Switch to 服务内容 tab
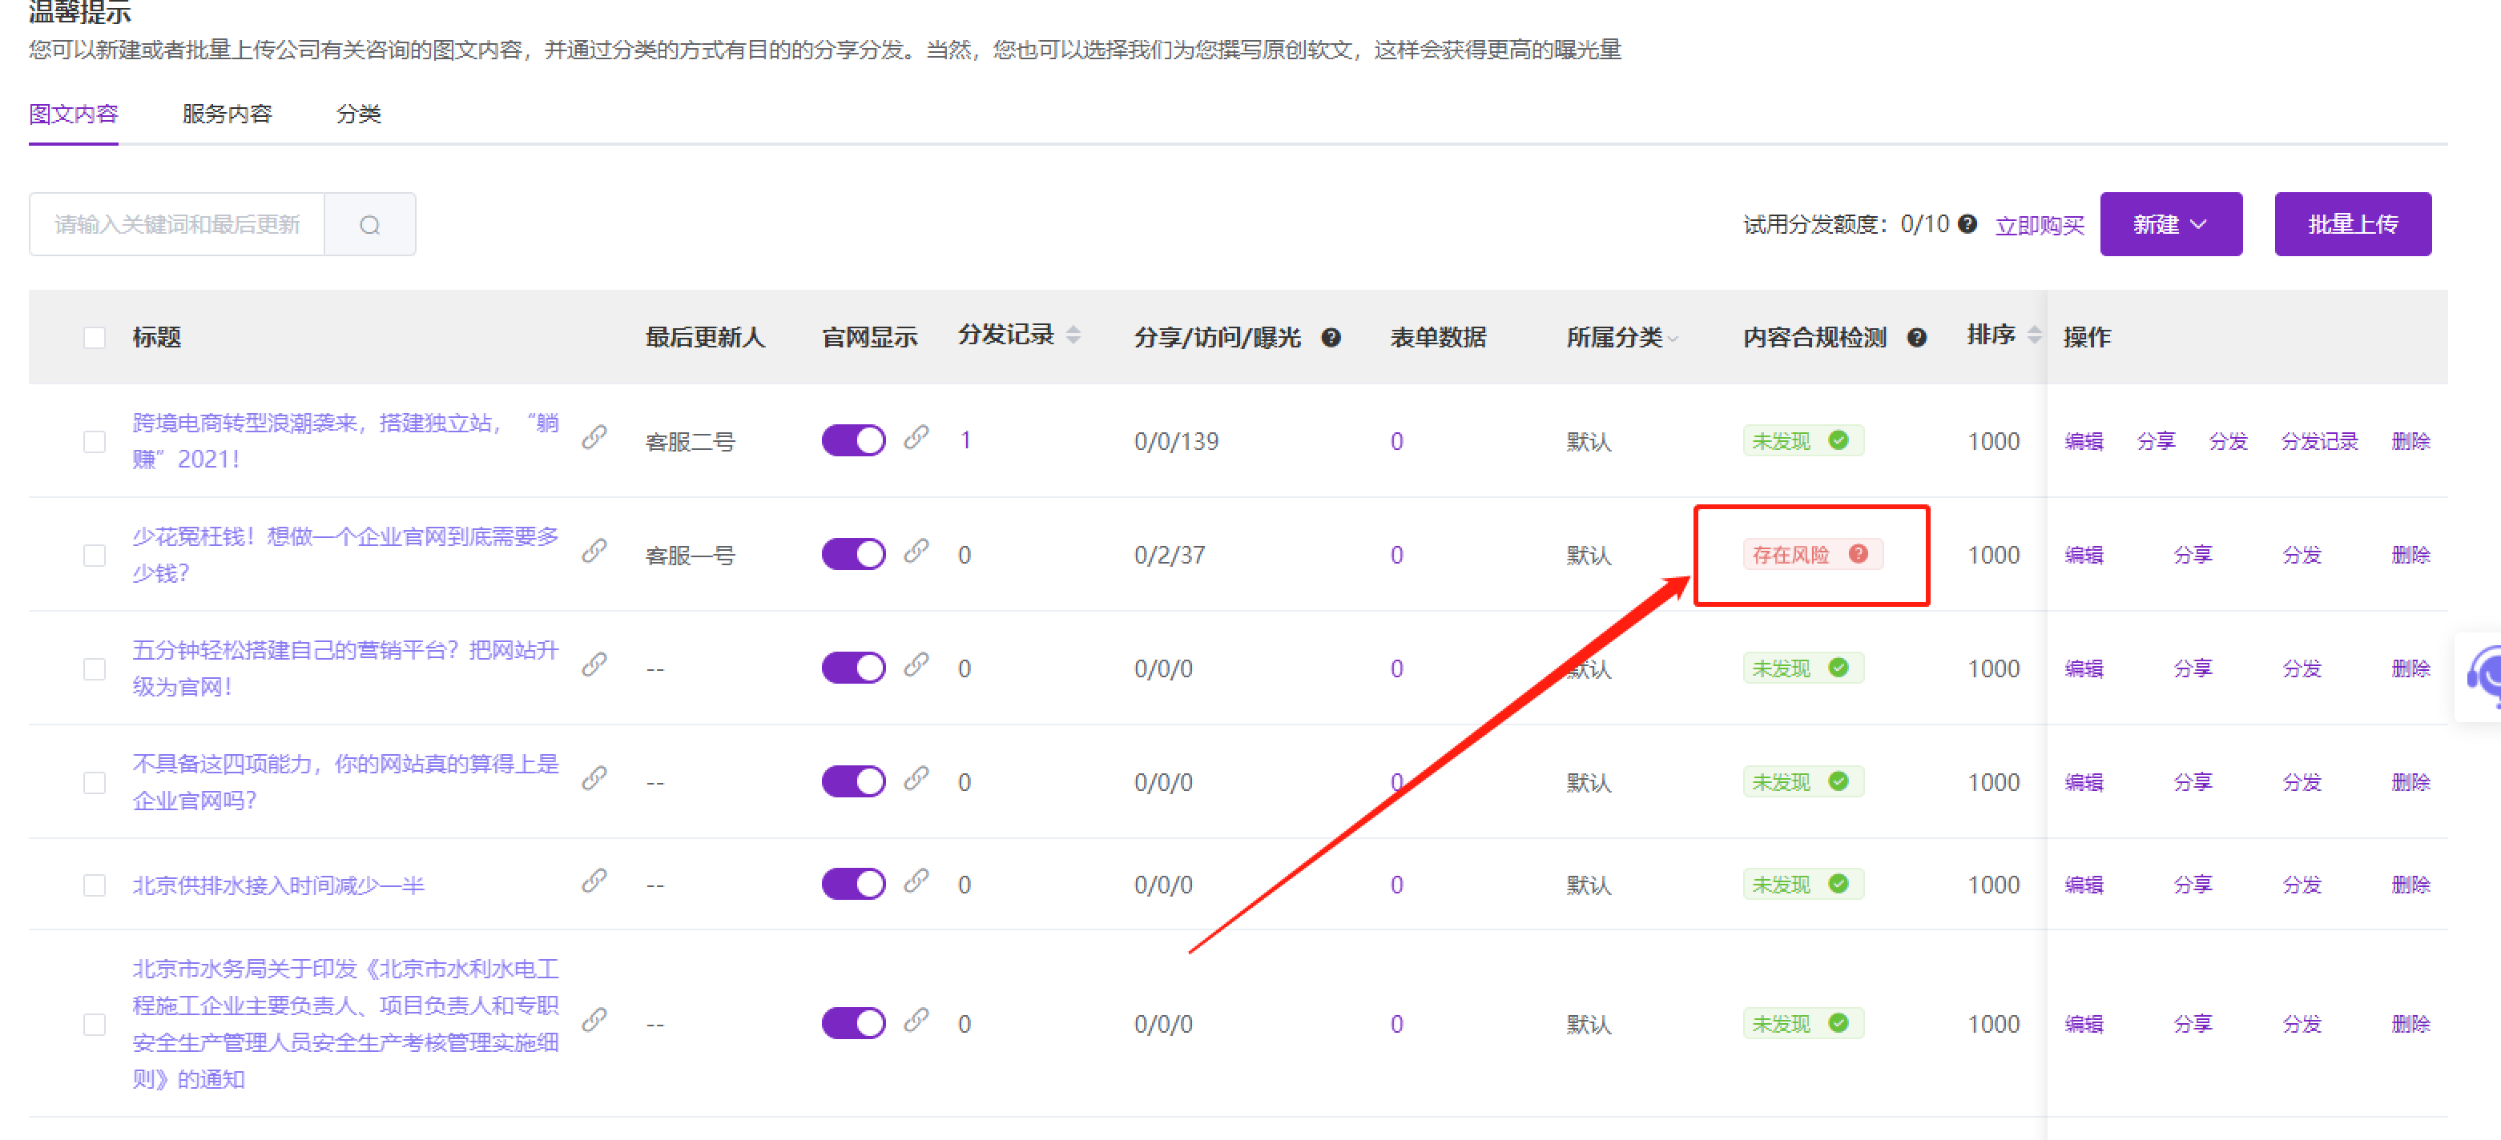2501x1140 pixels. [228, 114]
